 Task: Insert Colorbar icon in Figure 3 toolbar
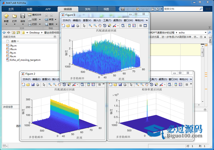point(176,85)
